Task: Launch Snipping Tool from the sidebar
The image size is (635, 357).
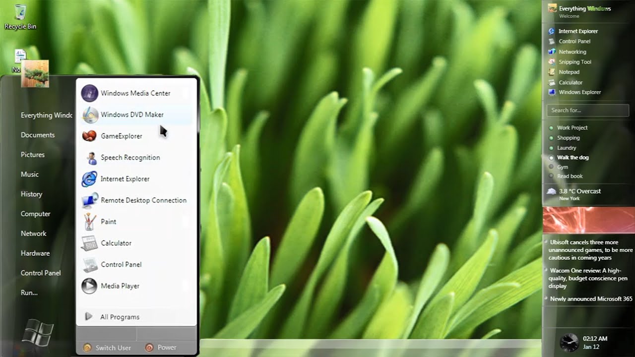Action: (570, 62)
